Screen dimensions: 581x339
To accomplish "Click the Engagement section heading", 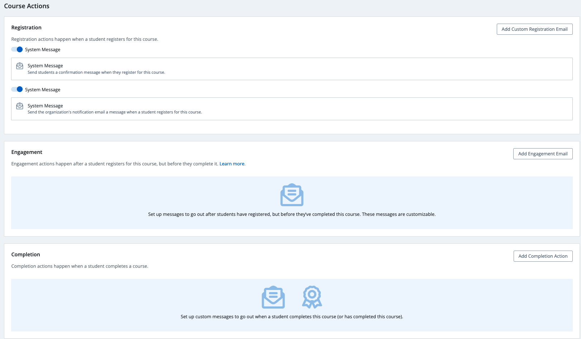I will [x=27, y=152].
